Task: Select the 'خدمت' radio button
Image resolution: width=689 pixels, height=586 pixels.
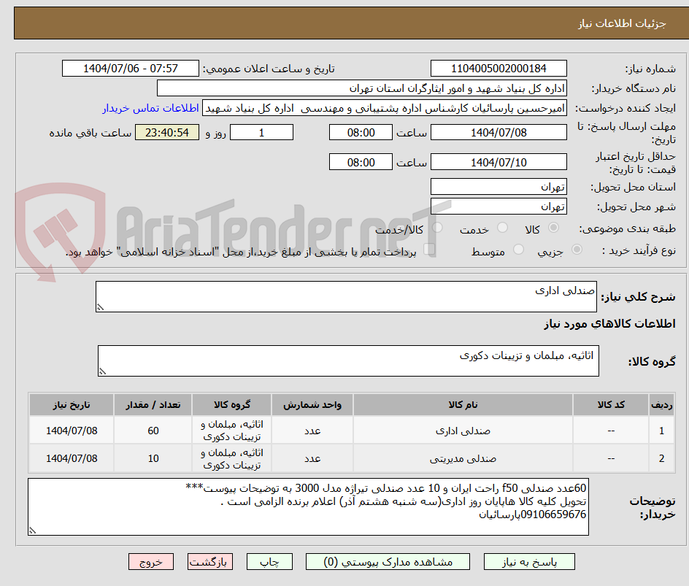Action: 502,228
